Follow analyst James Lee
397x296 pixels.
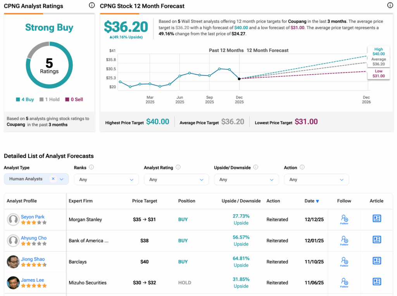point(344,282)
